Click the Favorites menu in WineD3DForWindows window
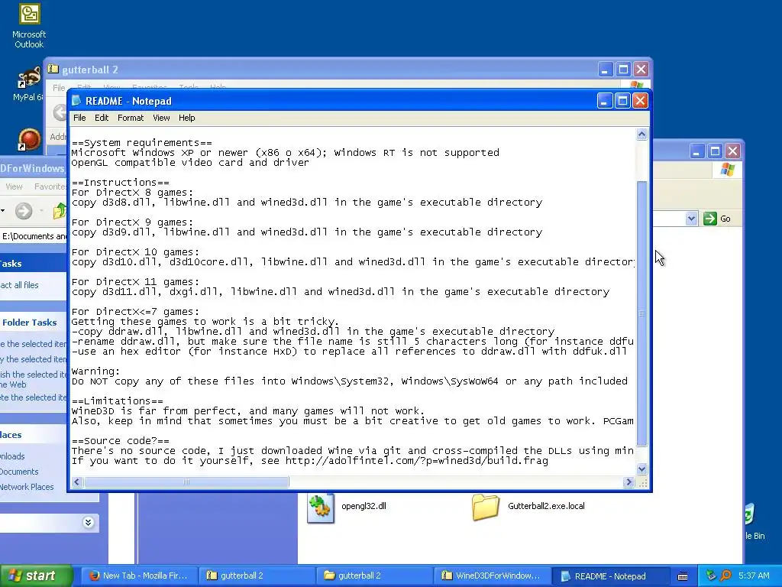Screen dimensions: 782x587 point(50,186)
